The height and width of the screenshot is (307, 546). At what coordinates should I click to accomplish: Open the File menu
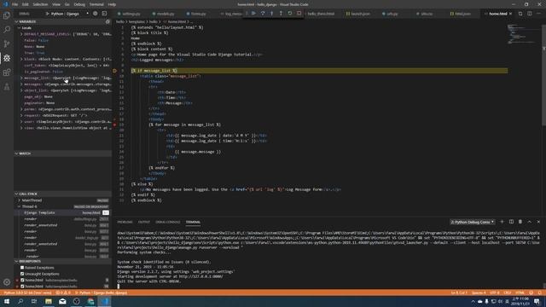click(x=15, y=4)
